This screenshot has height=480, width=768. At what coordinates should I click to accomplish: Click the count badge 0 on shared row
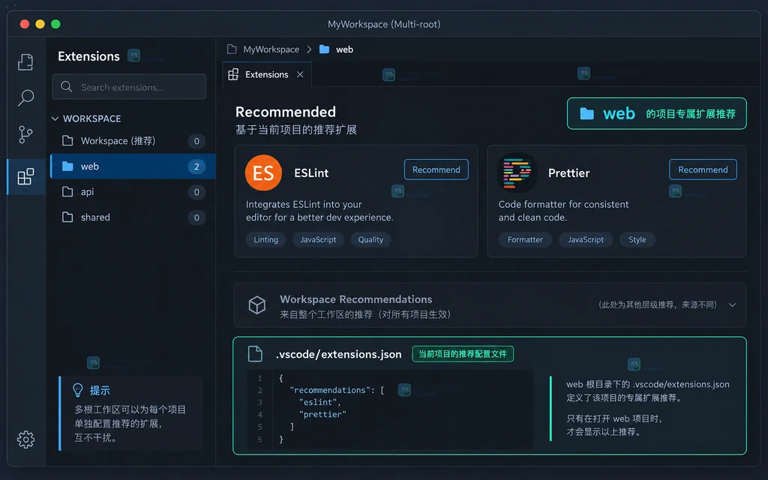[196, 217]
